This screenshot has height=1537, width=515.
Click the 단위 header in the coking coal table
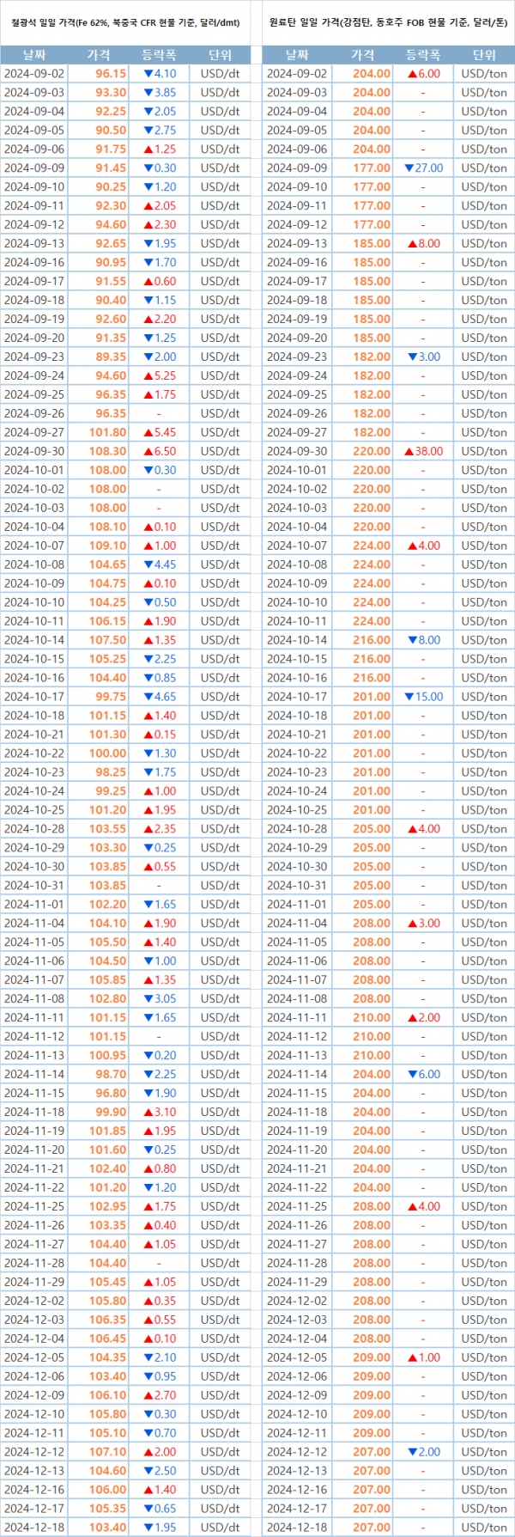tap(484, 55)
